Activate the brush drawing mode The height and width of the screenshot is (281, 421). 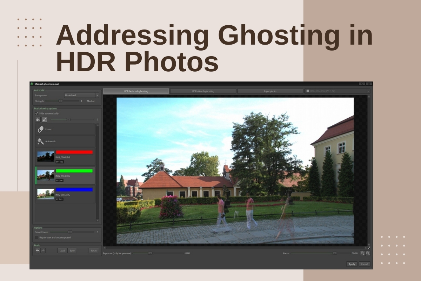pyautogui.click(x=44, y=119)
